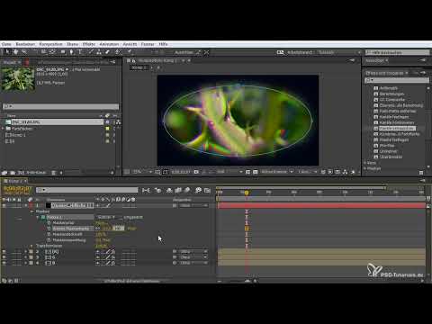Hide layer 1 with its eye toggle

(4, 205)
